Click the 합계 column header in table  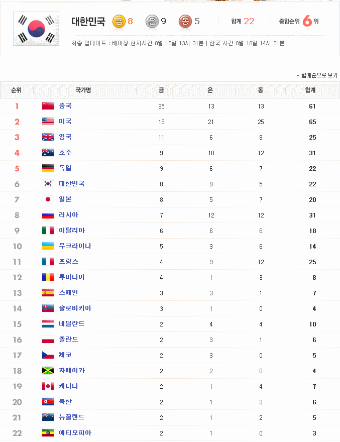click(310, 90)
